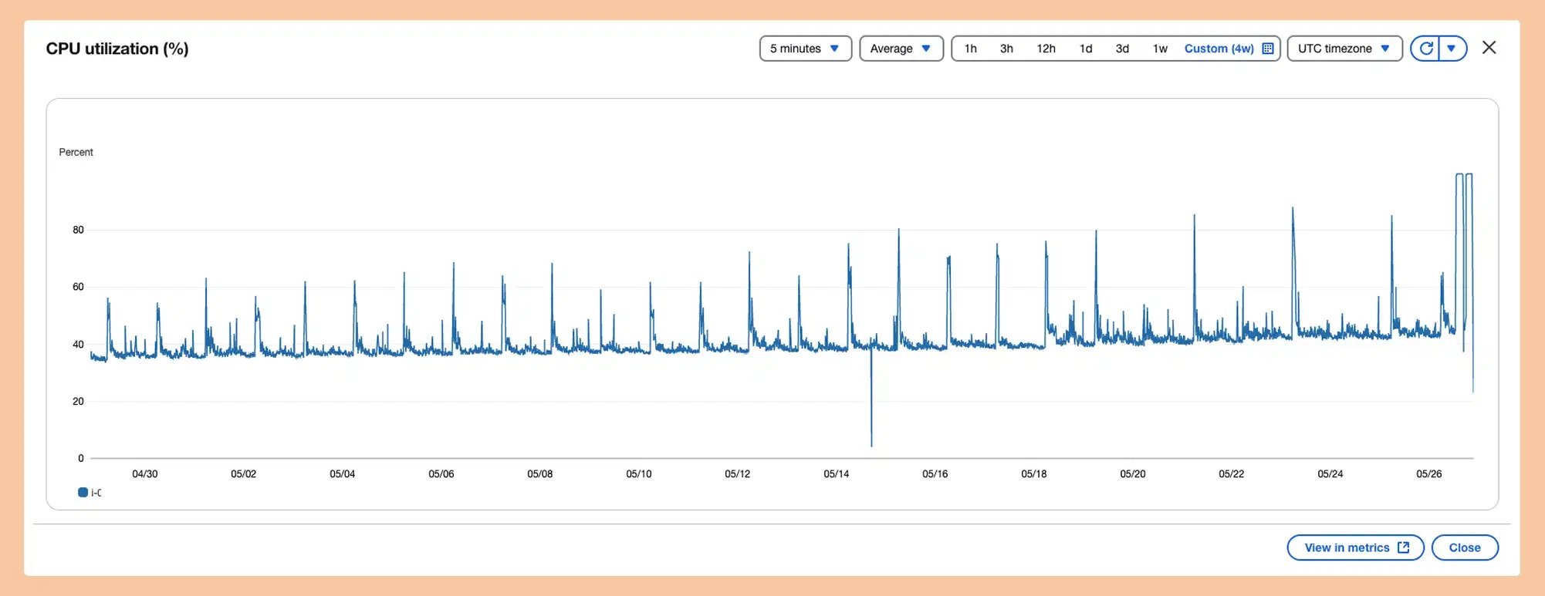Image resolution: width=1545 pixels, height=596 pixels.
Task: Open the 5 minutes period dropdown
Action: (x=805, y=49)
